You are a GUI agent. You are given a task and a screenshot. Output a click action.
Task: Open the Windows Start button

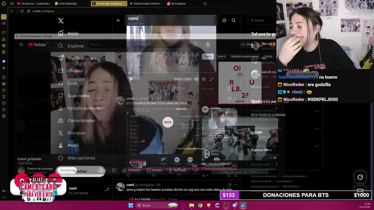click(131, 205)
